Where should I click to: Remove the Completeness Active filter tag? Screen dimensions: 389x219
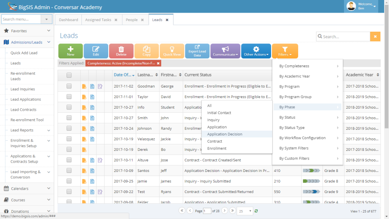[x=158, y=63]
